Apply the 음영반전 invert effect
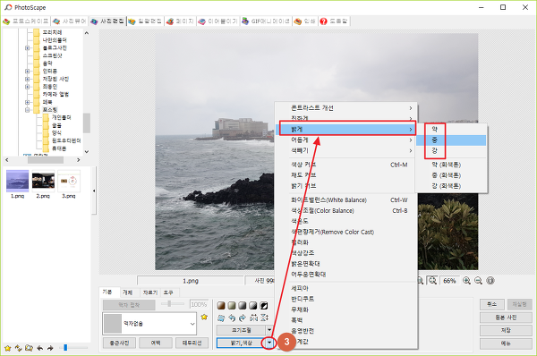Viewport: 537px width, 356px height. [x=346, y=331]
